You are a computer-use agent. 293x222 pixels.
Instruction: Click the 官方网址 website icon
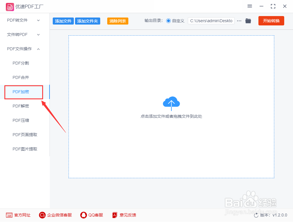click(9, 215)
